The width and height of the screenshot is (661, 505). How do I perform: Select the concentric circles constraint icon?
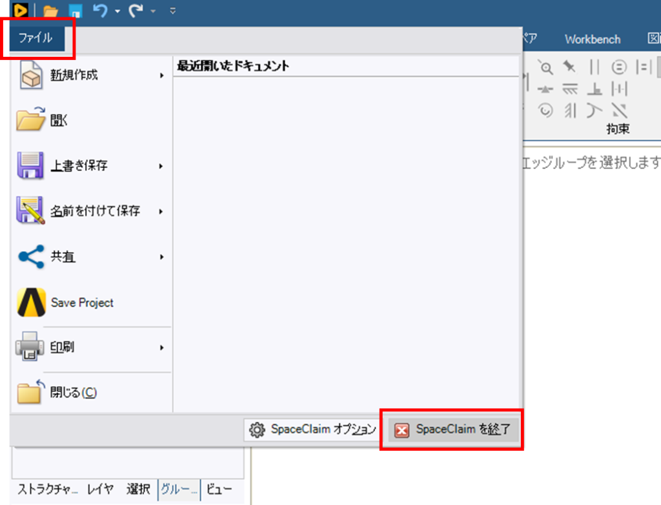click(x=545, y=110)
